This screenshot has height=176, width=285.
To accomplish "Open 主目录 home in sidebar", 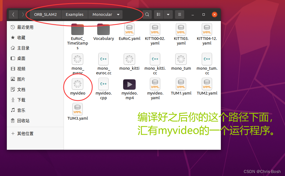I will [35, 48].
